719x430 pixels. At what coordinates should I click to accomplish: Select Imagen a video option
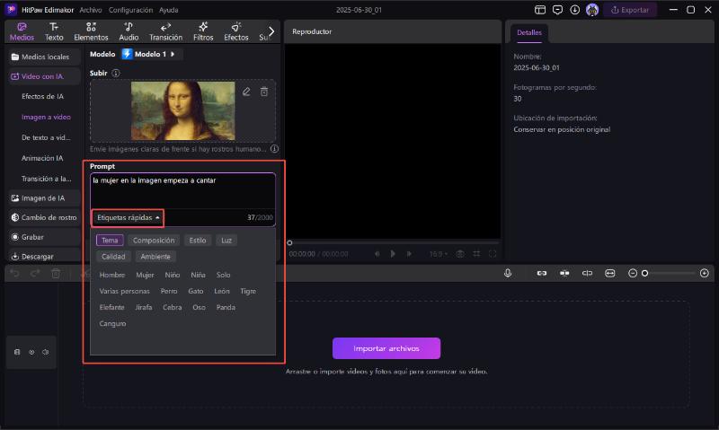pos(46,117)
